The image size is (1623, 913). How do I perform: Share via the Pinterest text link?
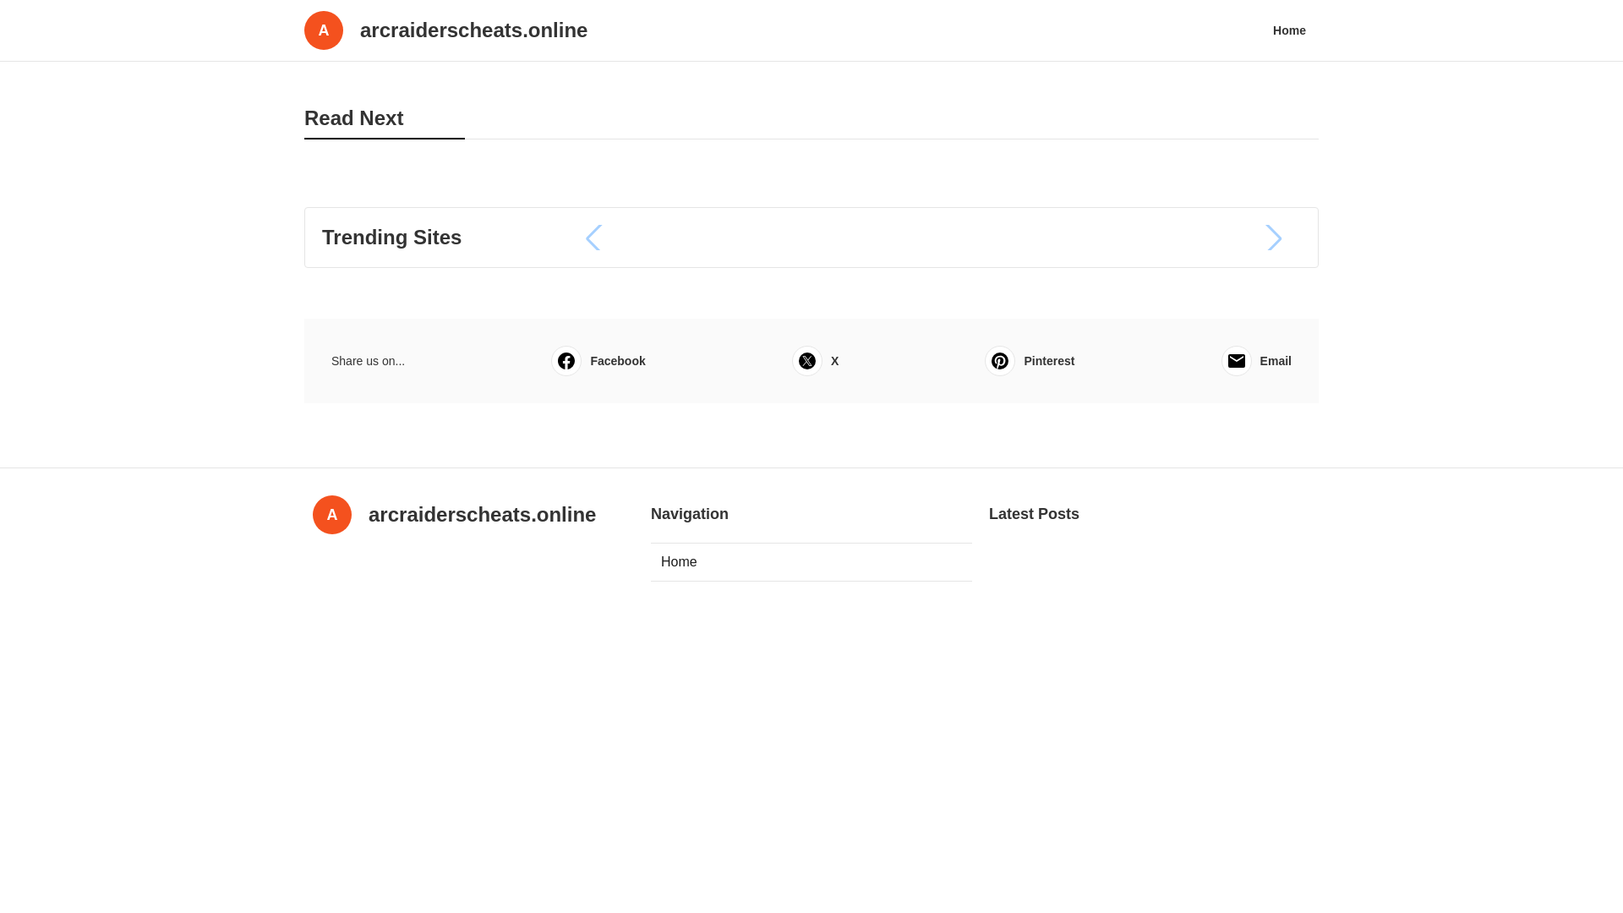[x=1049, y=361]
